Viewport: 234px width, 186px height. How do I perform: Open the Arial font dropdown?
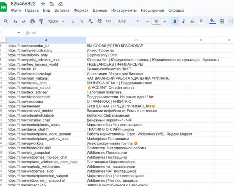(x=129, y=21)
